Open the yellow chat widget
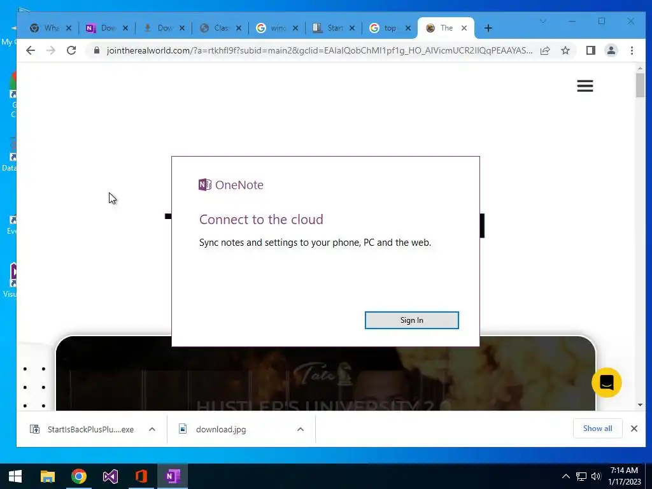 click(607, 383)
